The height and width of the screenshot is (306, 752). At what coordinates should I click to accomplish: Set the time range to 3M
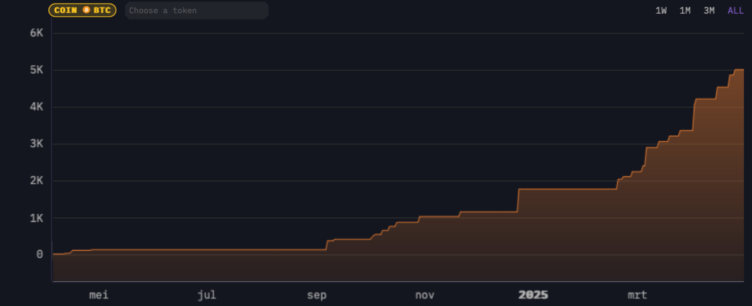pyautogui.click(x=709, y=10)
